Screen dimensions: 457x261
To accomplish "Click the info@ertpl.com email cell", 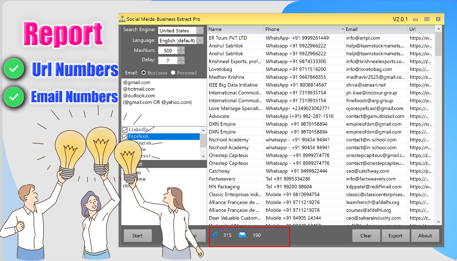I will (x=376, y=38).
